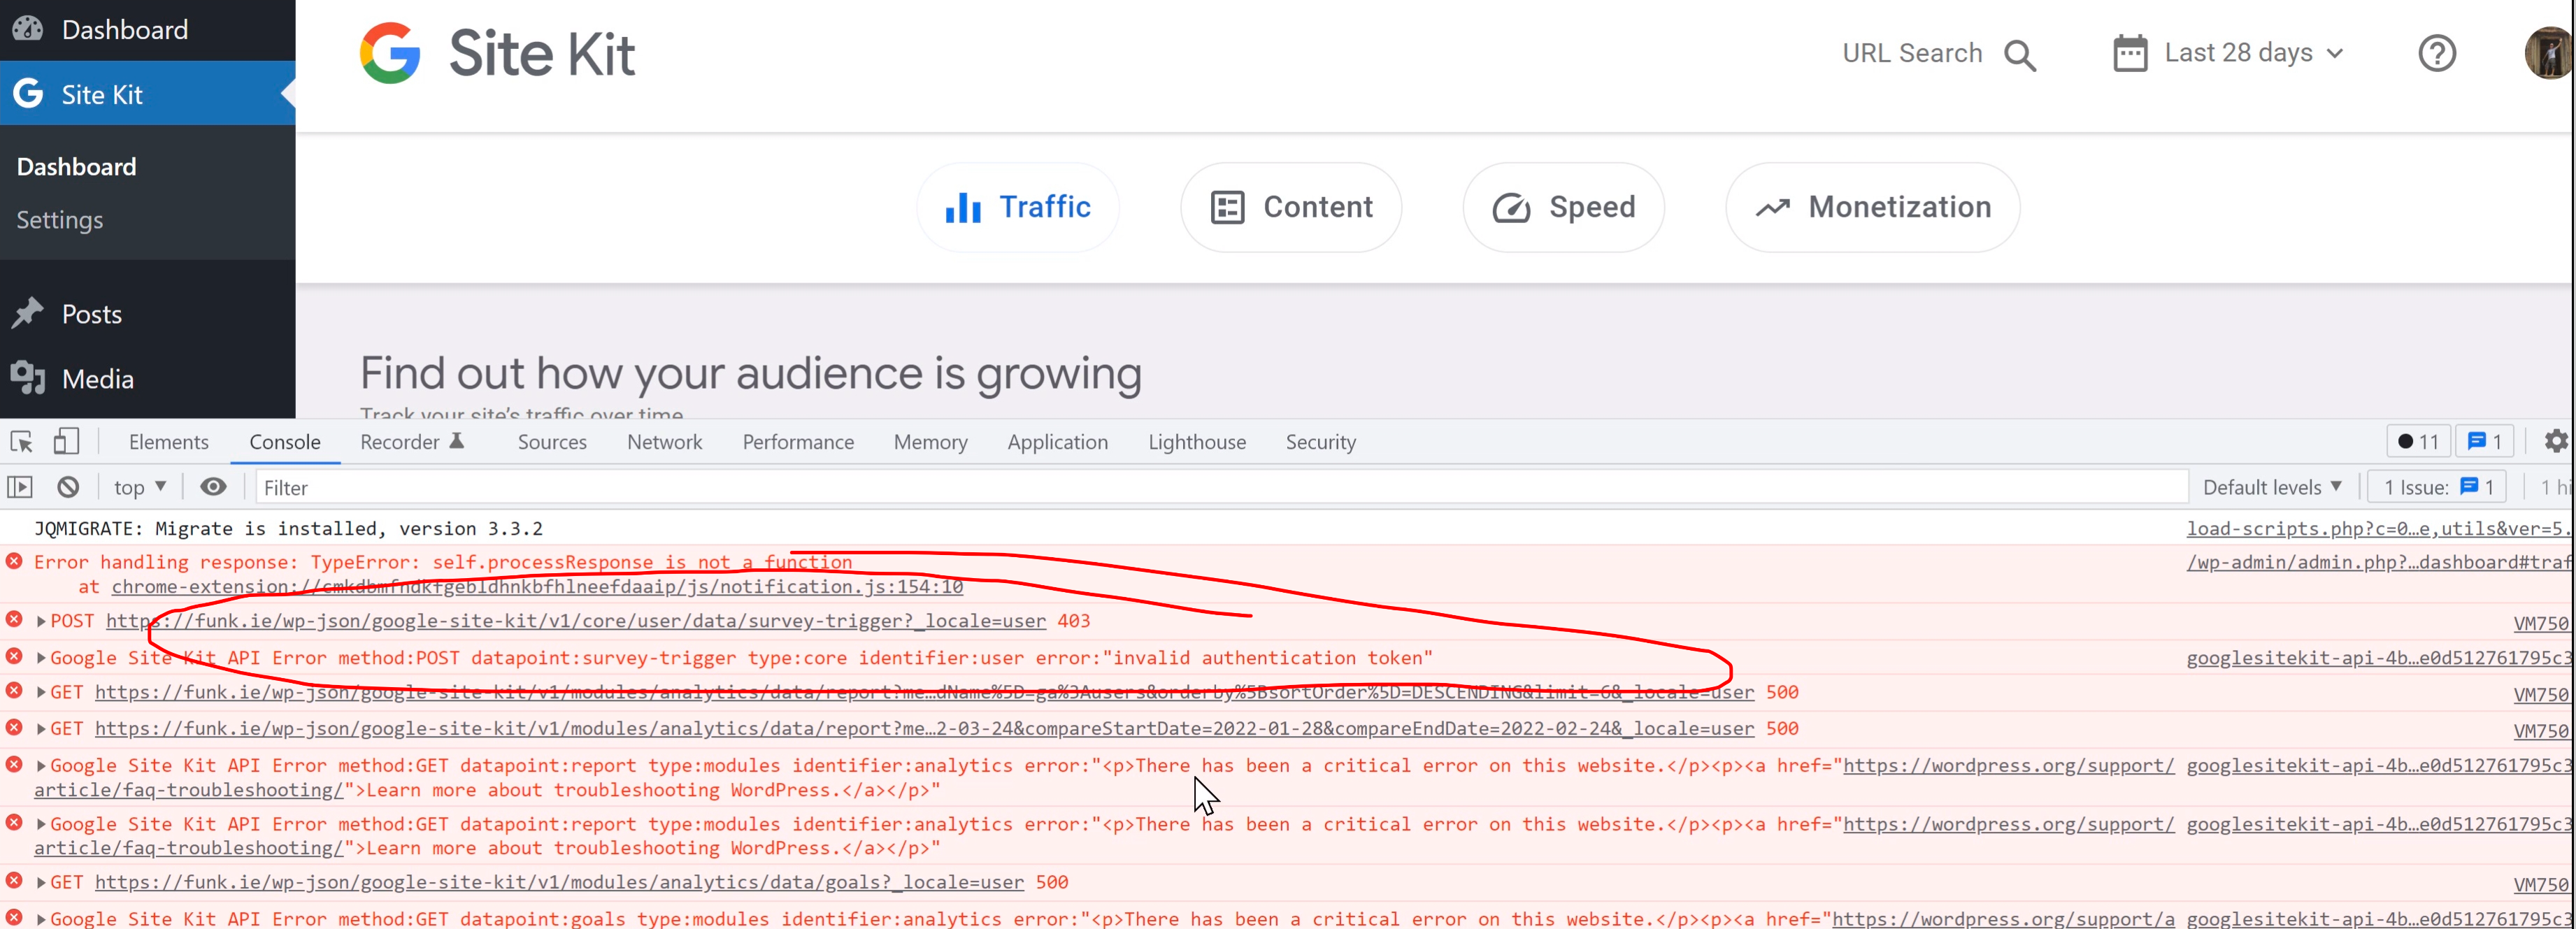
Task: Select the Monetization tab
Action: click(1872, 207)
